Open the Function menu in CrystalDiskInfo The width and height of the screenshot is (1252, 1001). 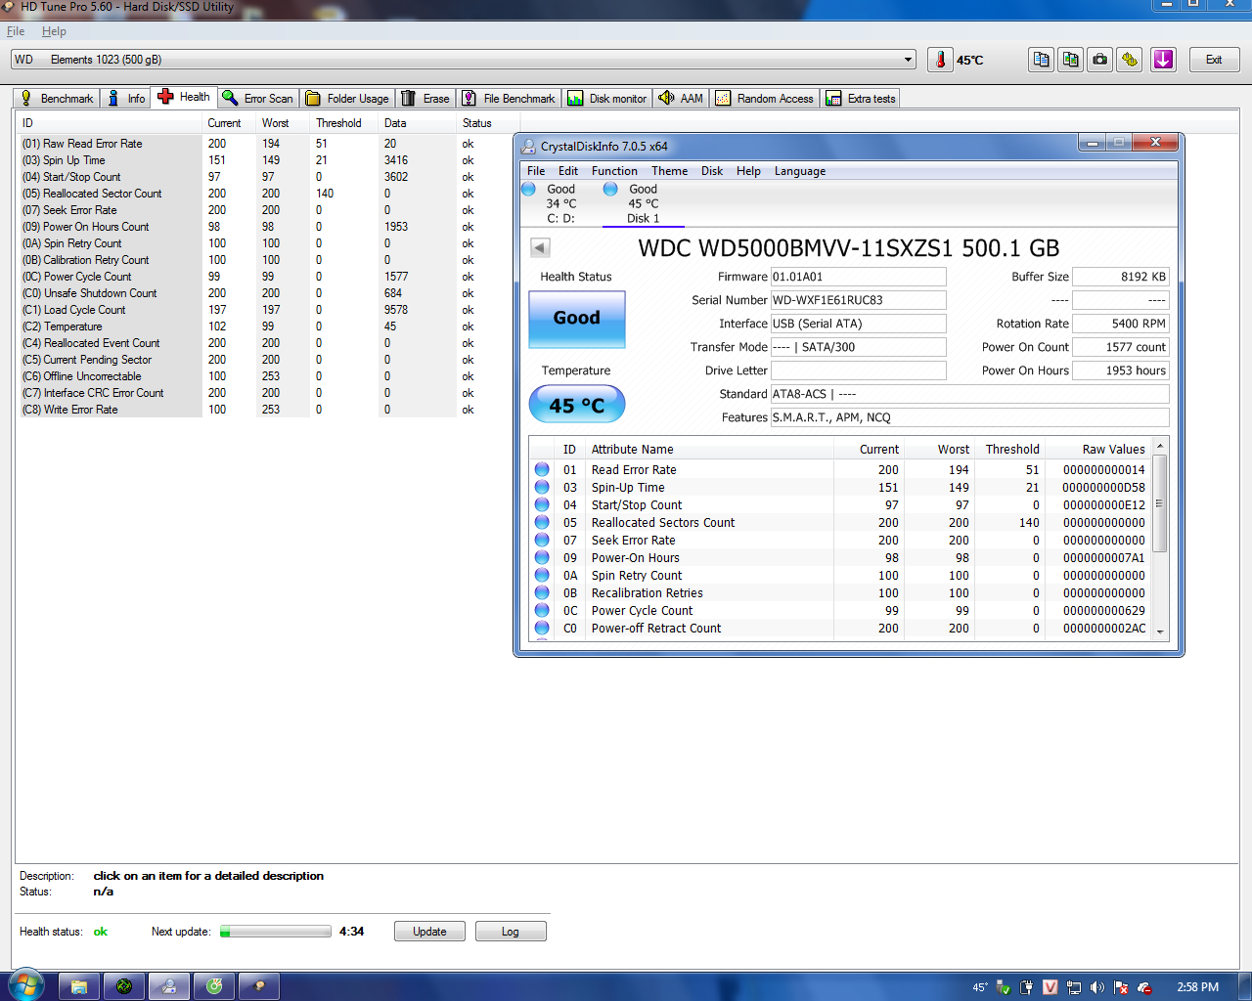point(614,171)
